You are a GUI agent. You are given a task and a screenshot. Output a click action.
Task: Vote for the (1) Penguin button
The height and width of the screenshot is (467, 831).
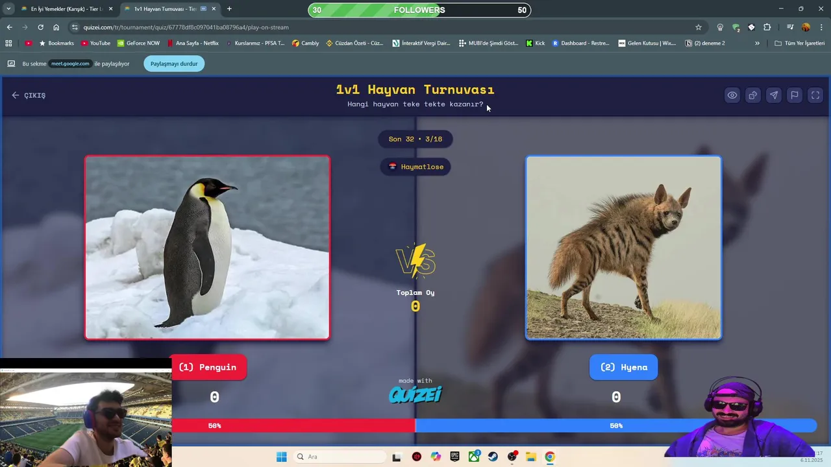click(209, 367)
